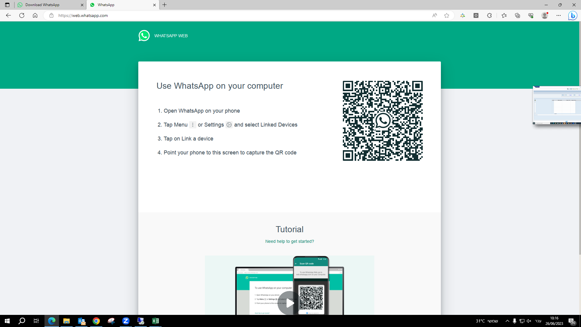The image size is (581, 327).
Task: Expand hidden system tray icons chevron
Action: 507,321
